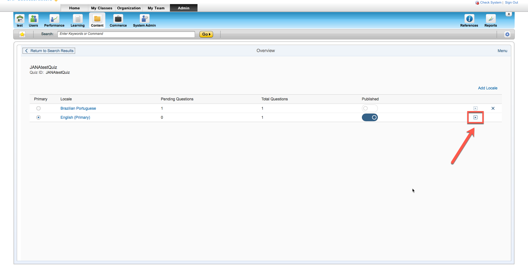Open the Menu on Overview bar
This screenshot has height=266, width=528.
[x=502, y=51]
